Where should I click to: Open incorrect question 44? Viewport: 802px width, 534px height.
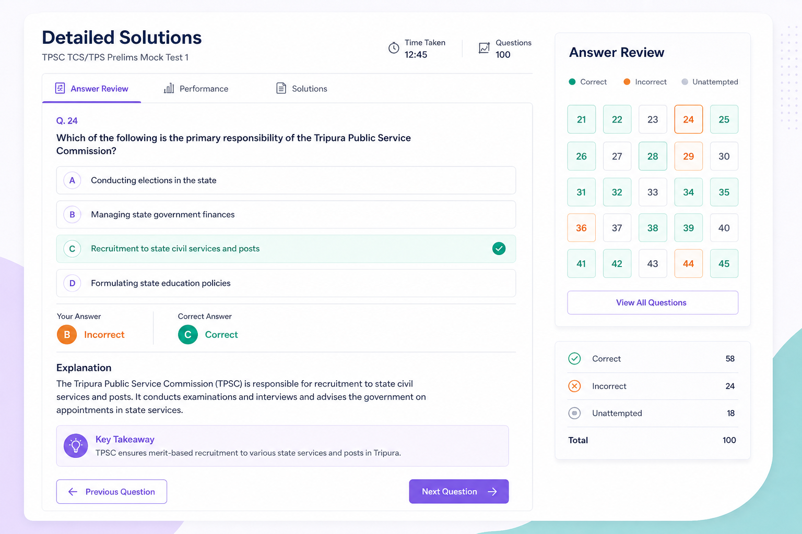689,264
